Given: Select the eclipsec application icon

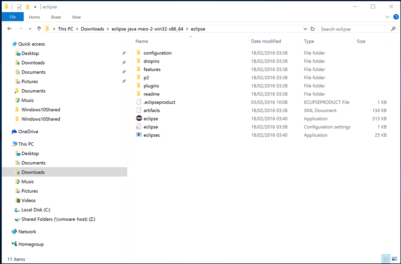Looking at the screenshot, I should coord(139,135).
